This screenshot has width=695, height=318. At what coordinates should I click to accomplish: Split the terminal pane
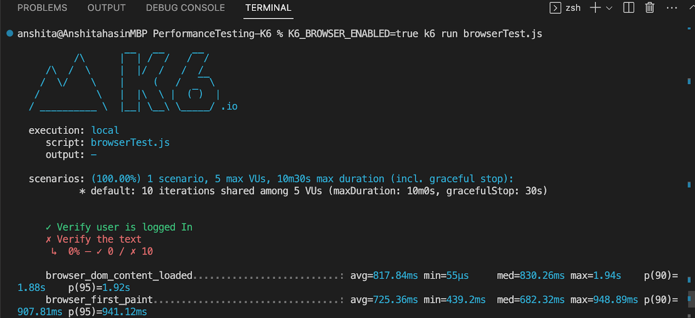click(x=628, y=7)
